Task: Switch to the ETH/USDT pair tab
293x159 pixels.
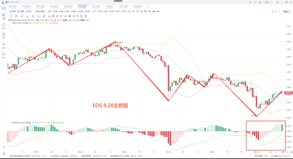Action: pos(27,7)
